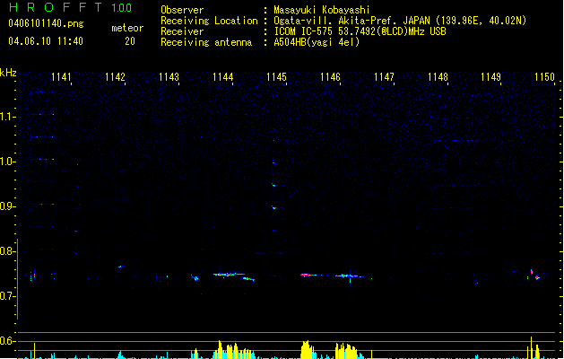Viewport: 564px width, 359px height.
Task: Click the 1150 time axis marker
Action: 544,77
